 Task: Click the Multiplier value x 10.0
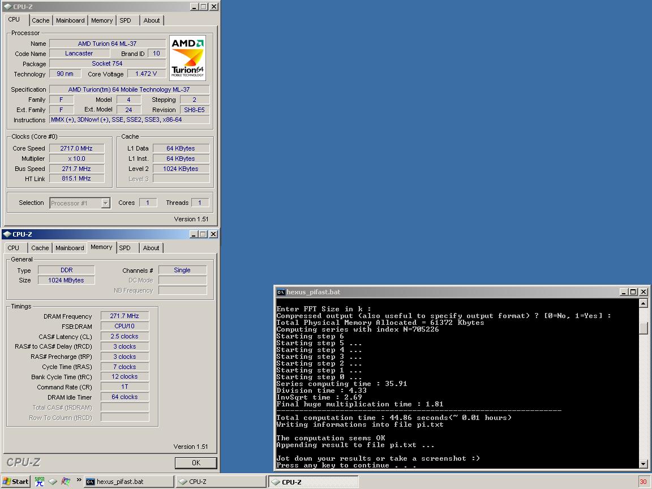coord(76,158)
